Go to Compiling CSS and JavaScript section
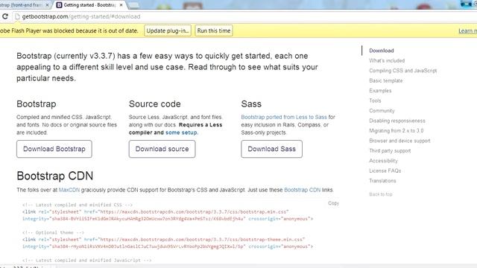477x268 pixels. 403,71
